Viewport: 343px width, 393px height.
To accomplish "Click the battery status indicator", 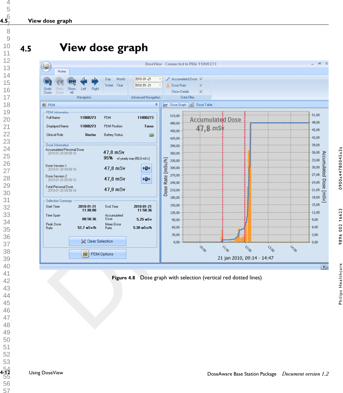I will point(151,135).
